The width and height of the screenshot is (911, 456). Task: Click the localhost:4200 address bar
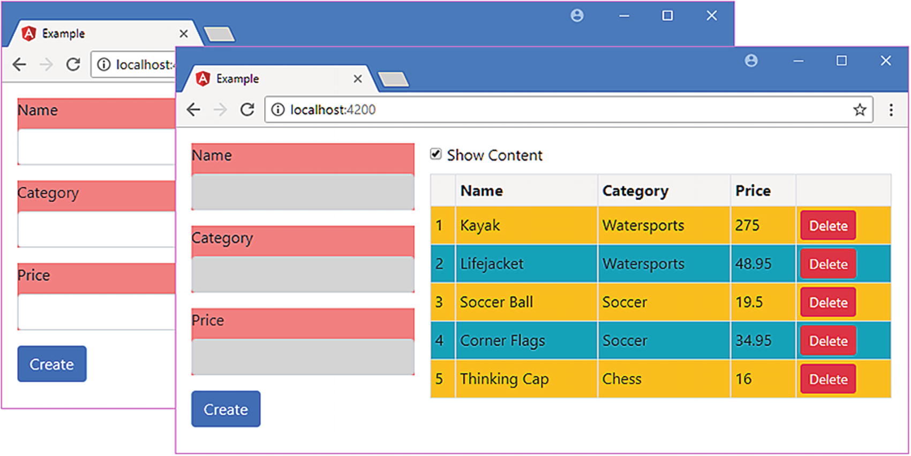(x=536, y=110)
